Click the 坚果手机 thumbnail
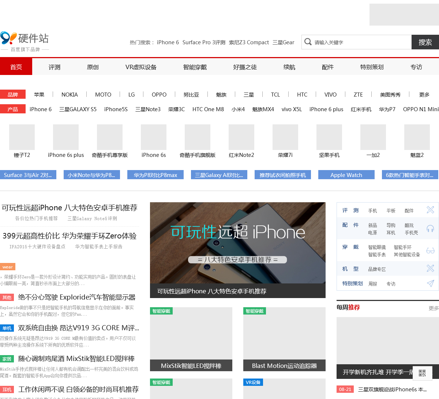Image resolution: width=439 pixels, height=399 pixels. (x=329, y=137)
